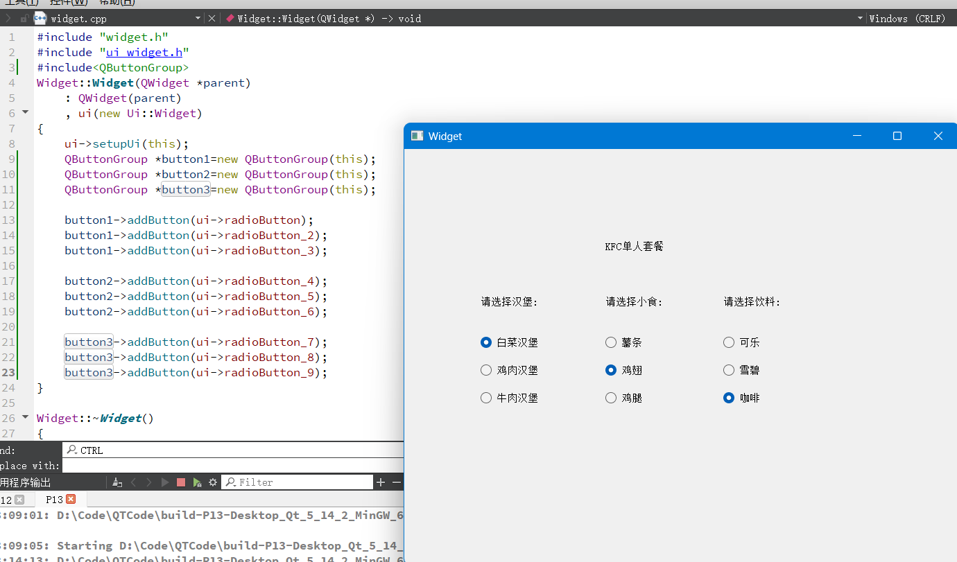Select the 牛肉汉堡 radio button
The image size is (957, 562).
coord(509,398)
